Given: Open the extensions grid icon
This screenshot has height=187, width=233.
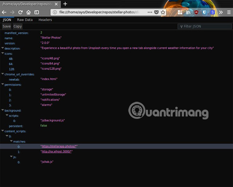Looking at the screenshot, I should click(x=180, y=12).
